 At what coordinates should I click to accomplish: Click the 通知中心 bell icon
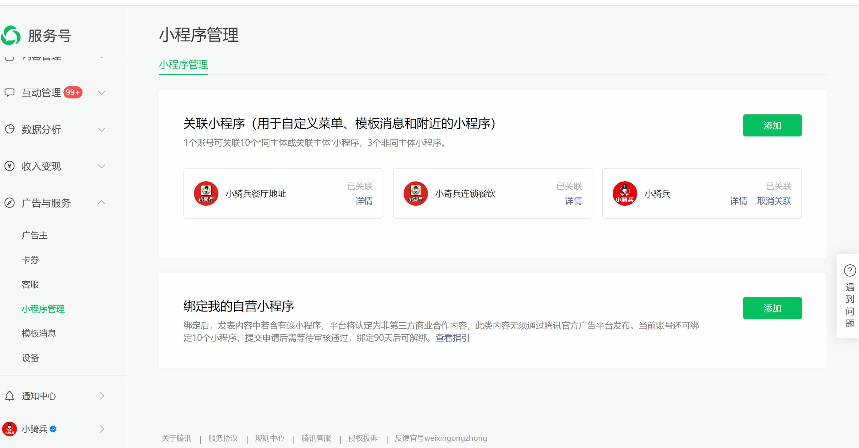coord(10,396)
